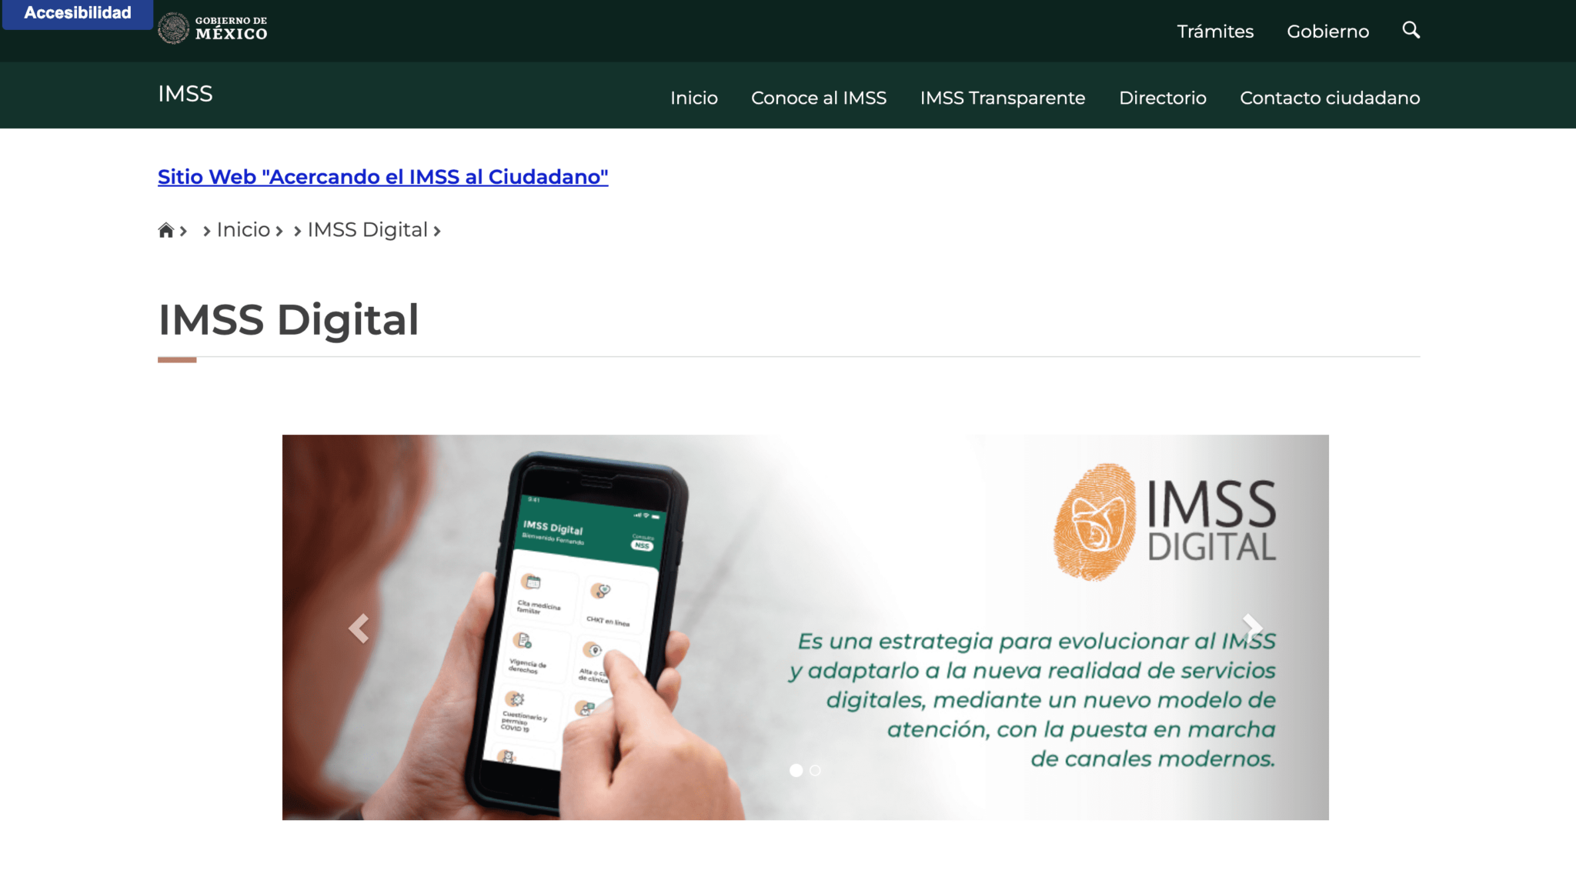Advance to next carousel slide arrow
The image size is (1576, 874).
pos(1252,628)
